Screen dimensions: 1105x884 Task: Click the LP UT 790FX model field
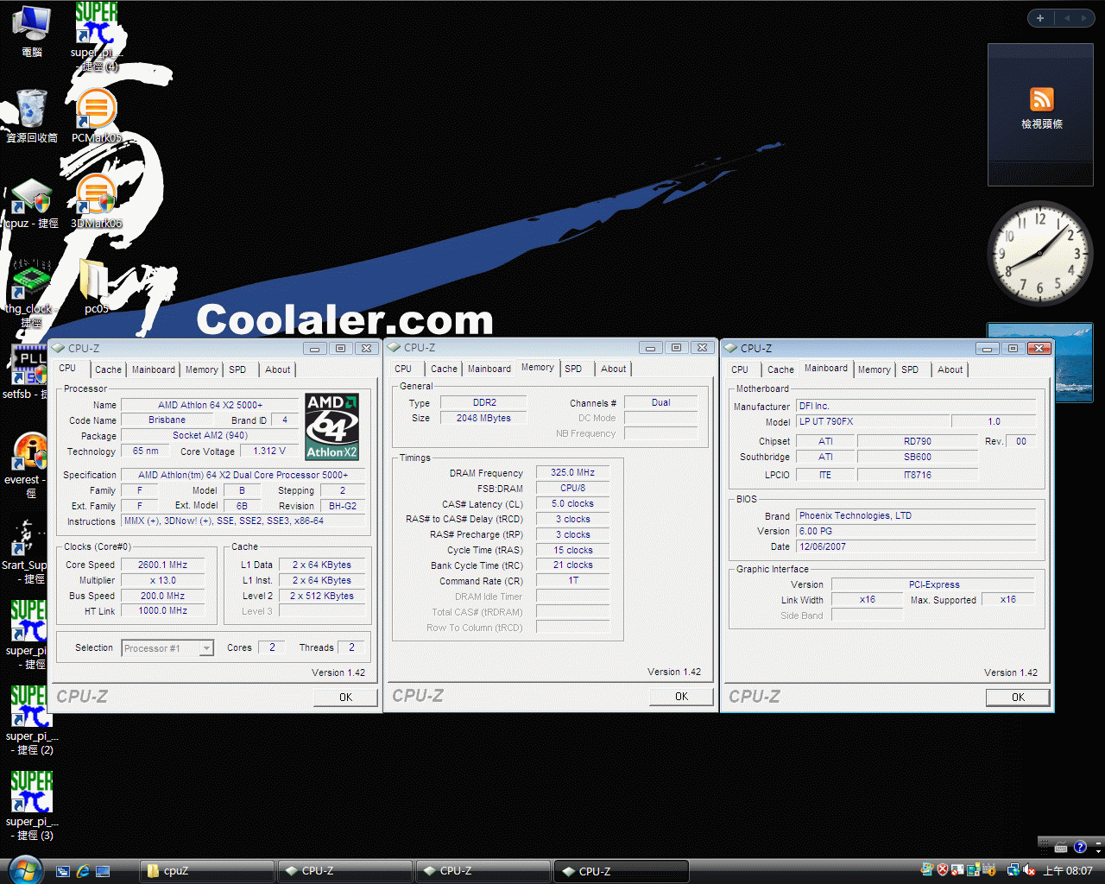[x=872, y=421]
